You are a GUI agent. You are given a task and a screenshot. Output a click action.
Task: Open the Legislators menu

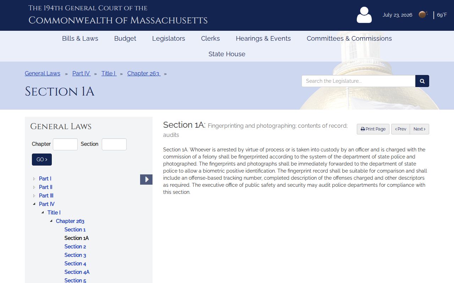(x=168, y=39)
